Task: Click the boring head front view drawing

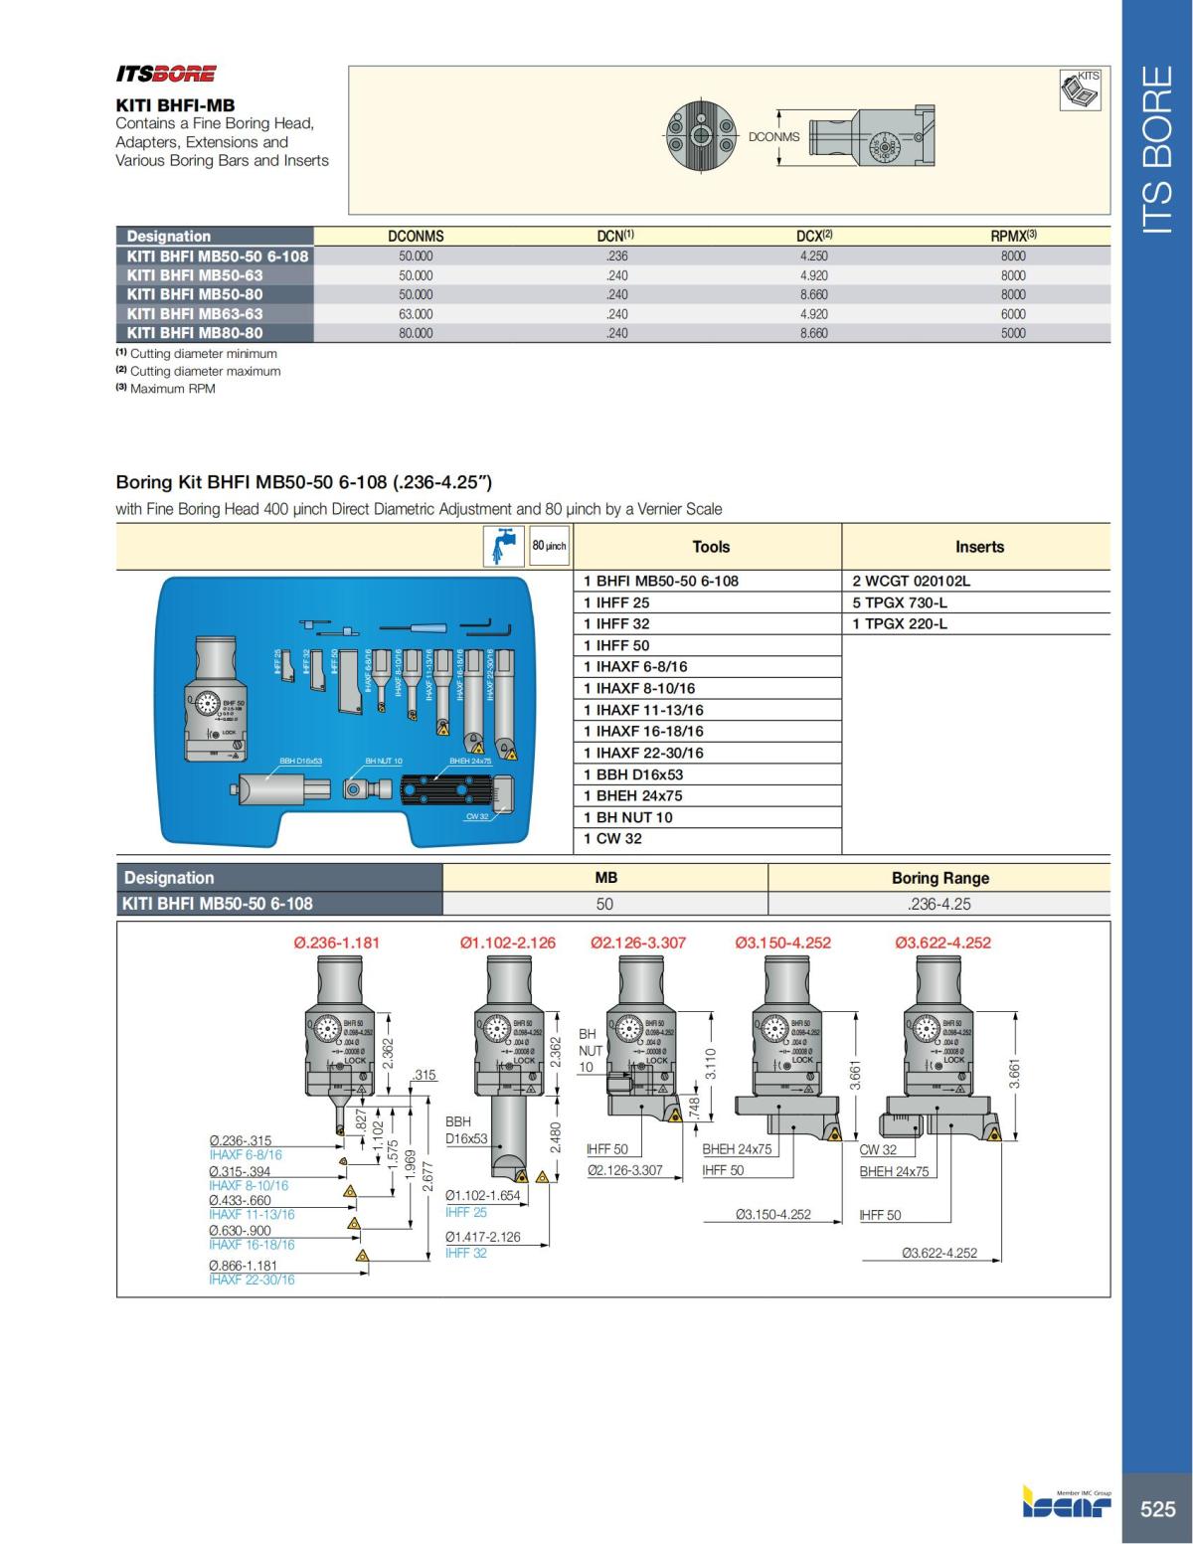Action: (x=701, y=136)
